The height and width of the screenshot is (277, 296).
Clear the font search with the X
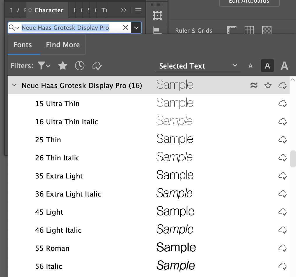pos(125,27)
